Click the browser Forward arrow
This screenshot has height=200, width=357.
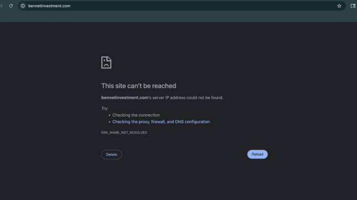pyautogui.click(x=2, y=6)
